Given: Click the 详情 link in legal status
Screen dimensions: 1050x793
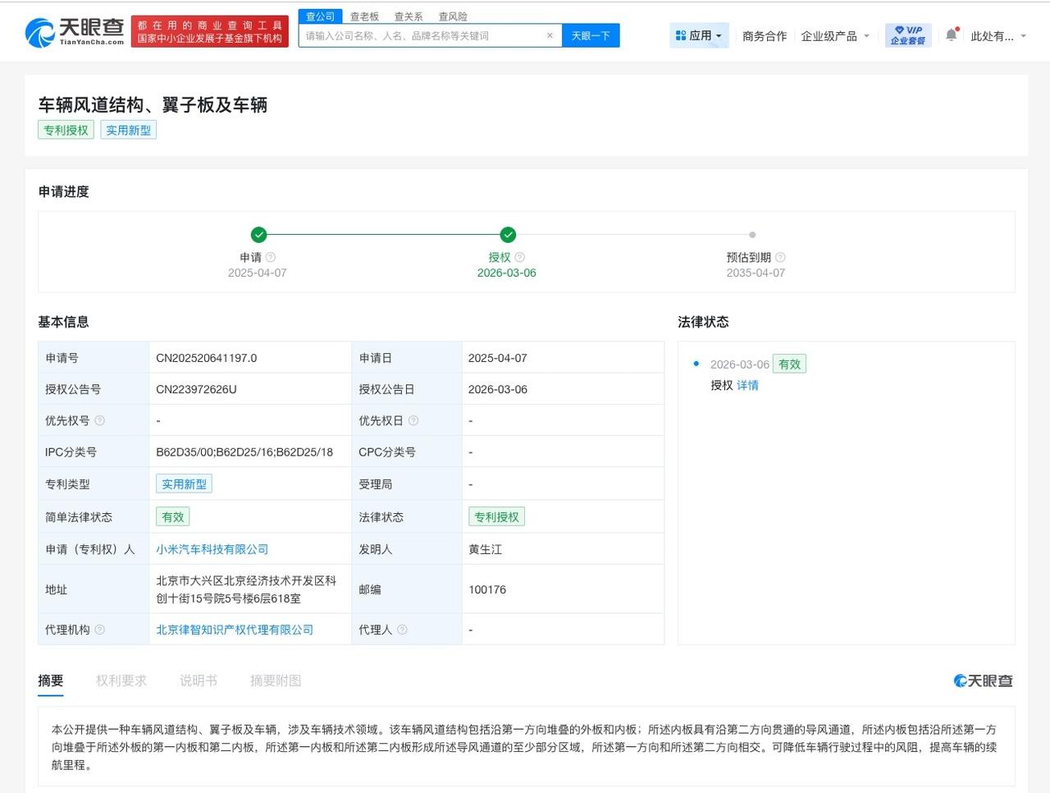Looking at the screenshot, I should 747,385.
